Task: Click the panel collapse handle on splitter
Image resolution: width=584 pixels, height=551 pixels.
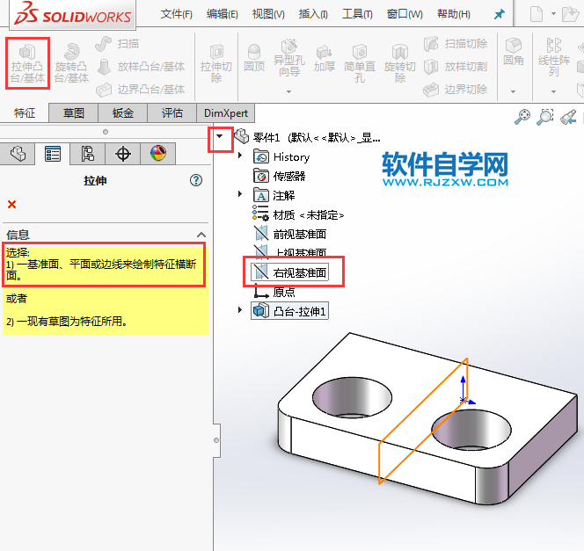Action: tap(216, 440)
